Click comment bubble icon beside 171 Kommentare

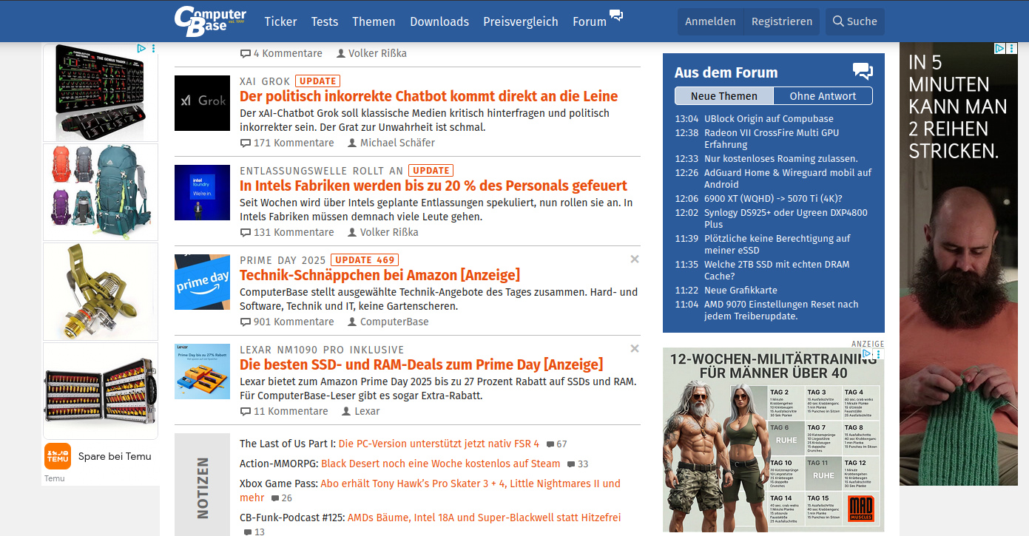[246, 143]
